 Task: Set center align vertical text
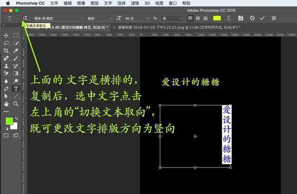tap(198, 18)
